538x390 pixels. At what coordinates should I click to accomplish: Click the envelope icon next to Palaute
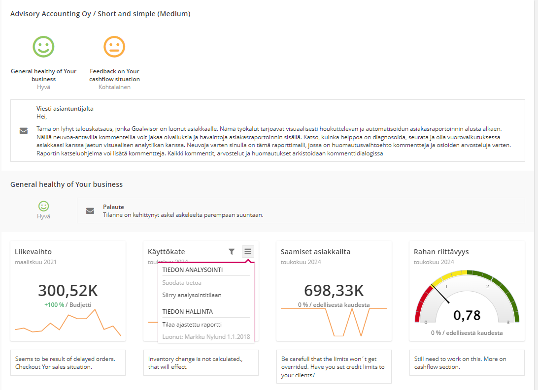click(x=90, y=211)
